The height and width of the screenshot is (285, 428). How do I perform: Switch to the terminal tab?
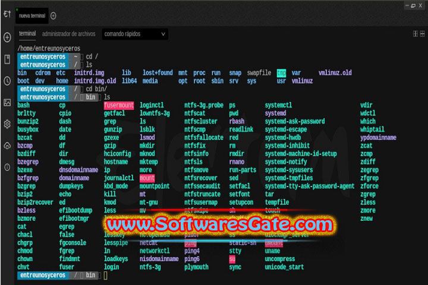[x=27, y=33]
